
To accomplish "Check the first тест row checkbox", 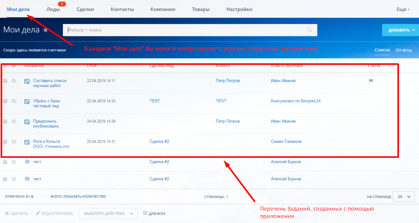I will tap(5, 162).
